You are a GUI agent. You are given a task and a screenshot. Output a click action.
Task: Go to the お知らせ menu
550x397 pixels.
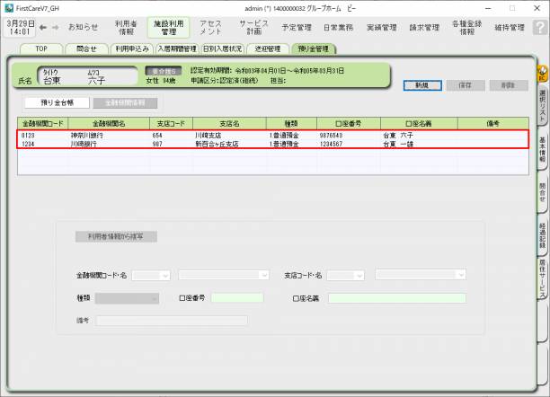[84, 27]
